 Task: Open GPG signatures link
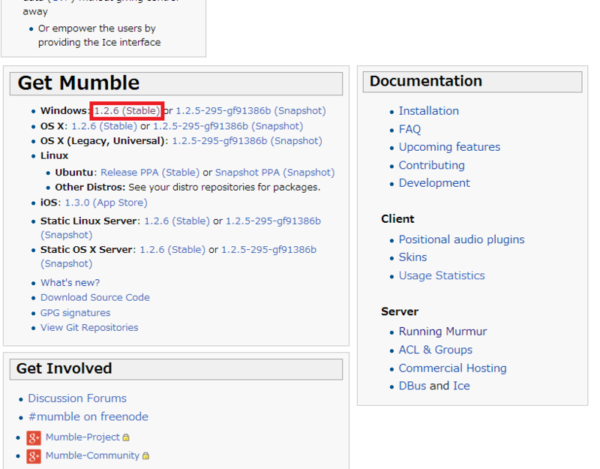click(76, 313)
